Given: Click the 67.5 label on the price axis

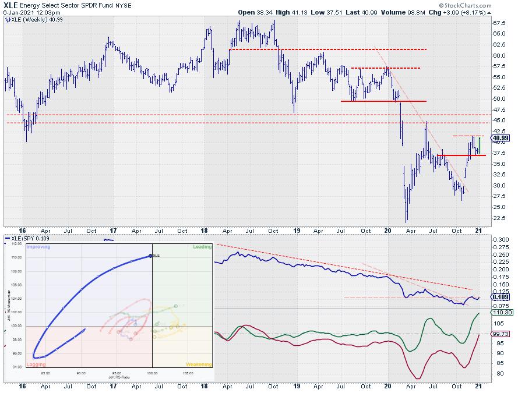Looking at the screenshot, I should click(x=499, y=23).
